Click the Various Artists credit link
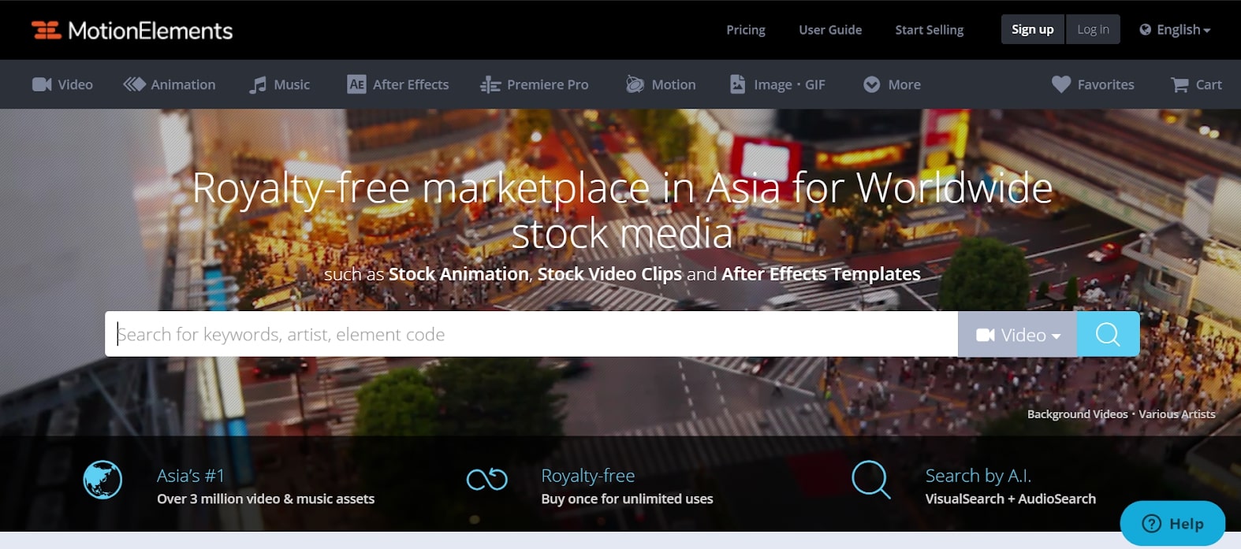 coord(1177,414)
